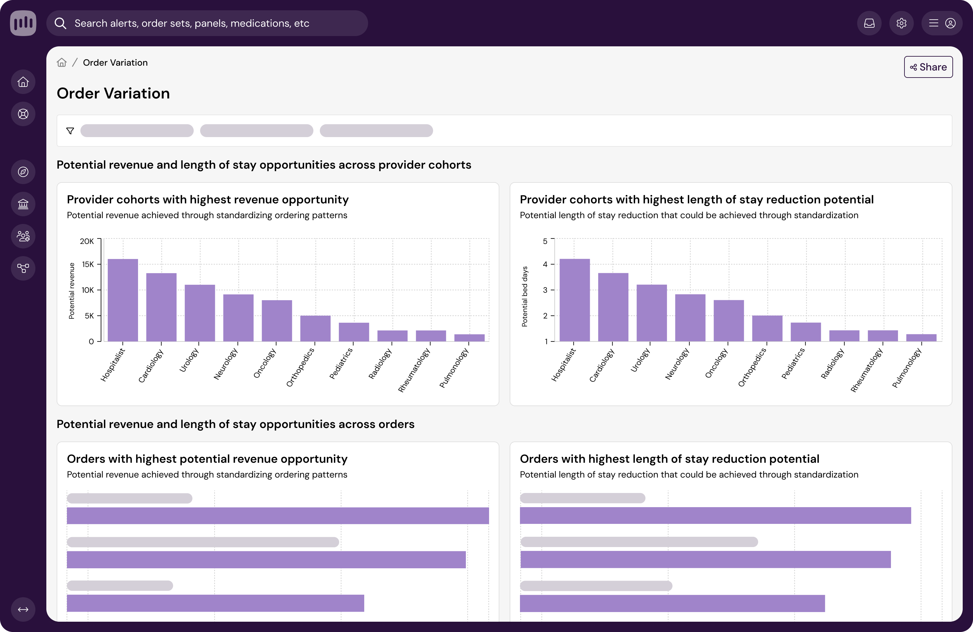973x632 pixels.
Task: Click the app logo in top-left corner
Action: [23, 23]
